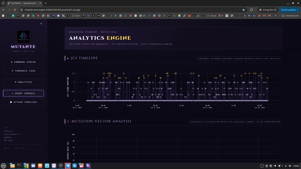Open the network indicator in system tray
This screenshot has width=301, height=169.
286,166
